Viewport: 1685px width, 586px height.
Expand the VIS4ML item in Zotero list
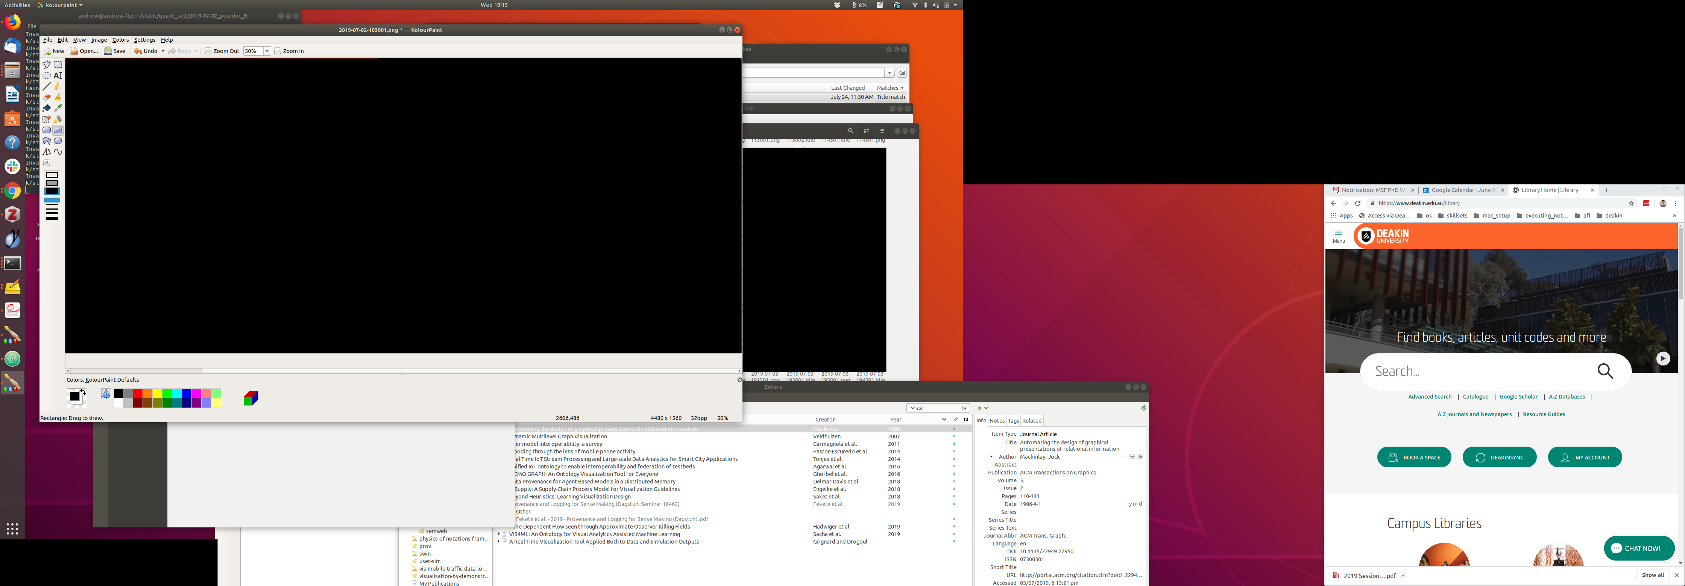click(498, 535)
